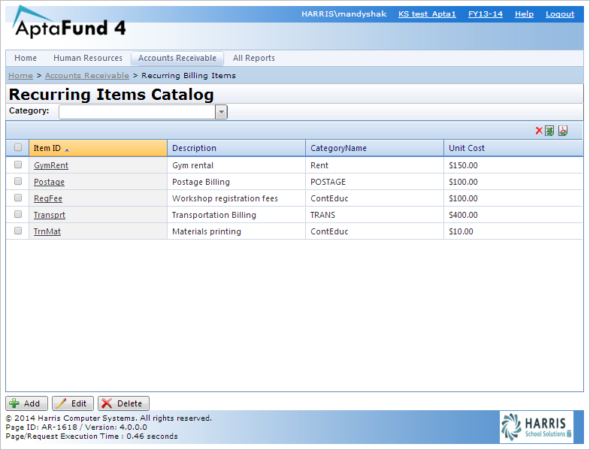Click the red X clear filter icon
This screenshot has height=450, width=590.
[x=539, y=131]
